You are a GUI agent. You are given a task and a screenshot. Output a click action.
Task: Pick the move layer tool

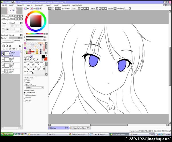26,60
